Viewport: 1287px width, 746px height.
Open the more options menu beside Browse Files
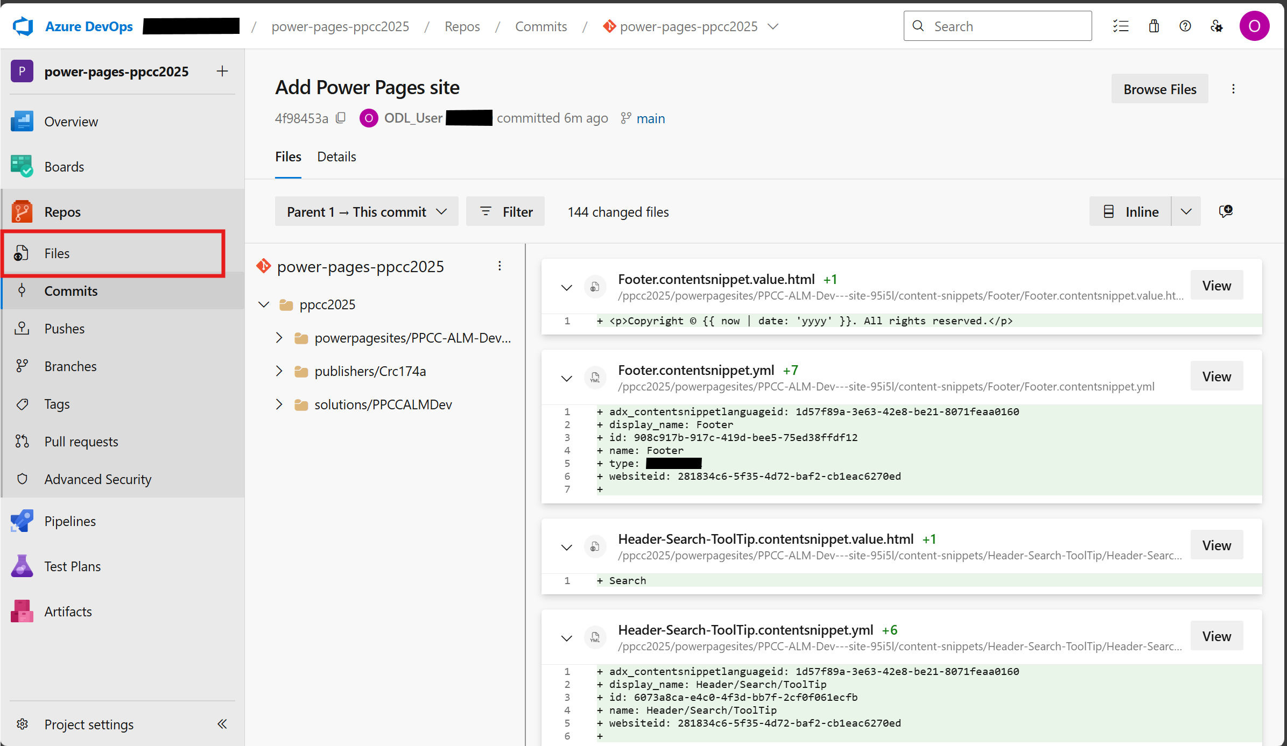pyautogui.click(x=1233, y=89)
